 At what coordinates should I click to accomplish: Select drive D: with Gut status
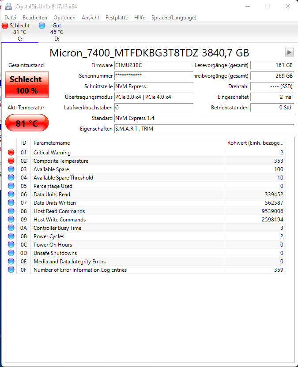pyautogui.click(x=57, y=32)
